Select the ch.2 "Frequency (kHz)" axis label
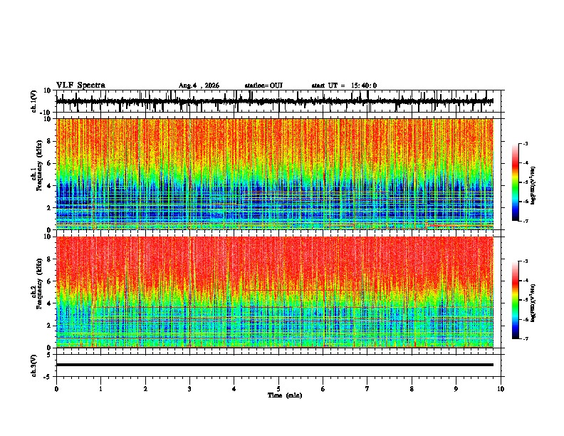The image size is (564, 436). (39, 283)
